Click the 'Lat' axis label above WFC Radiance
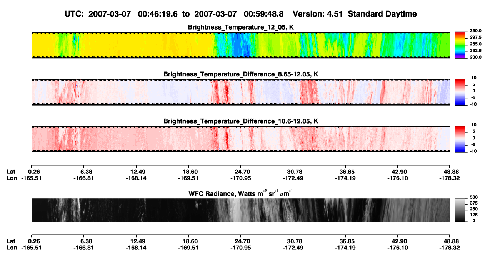500x256 pixels. (12, 172)
